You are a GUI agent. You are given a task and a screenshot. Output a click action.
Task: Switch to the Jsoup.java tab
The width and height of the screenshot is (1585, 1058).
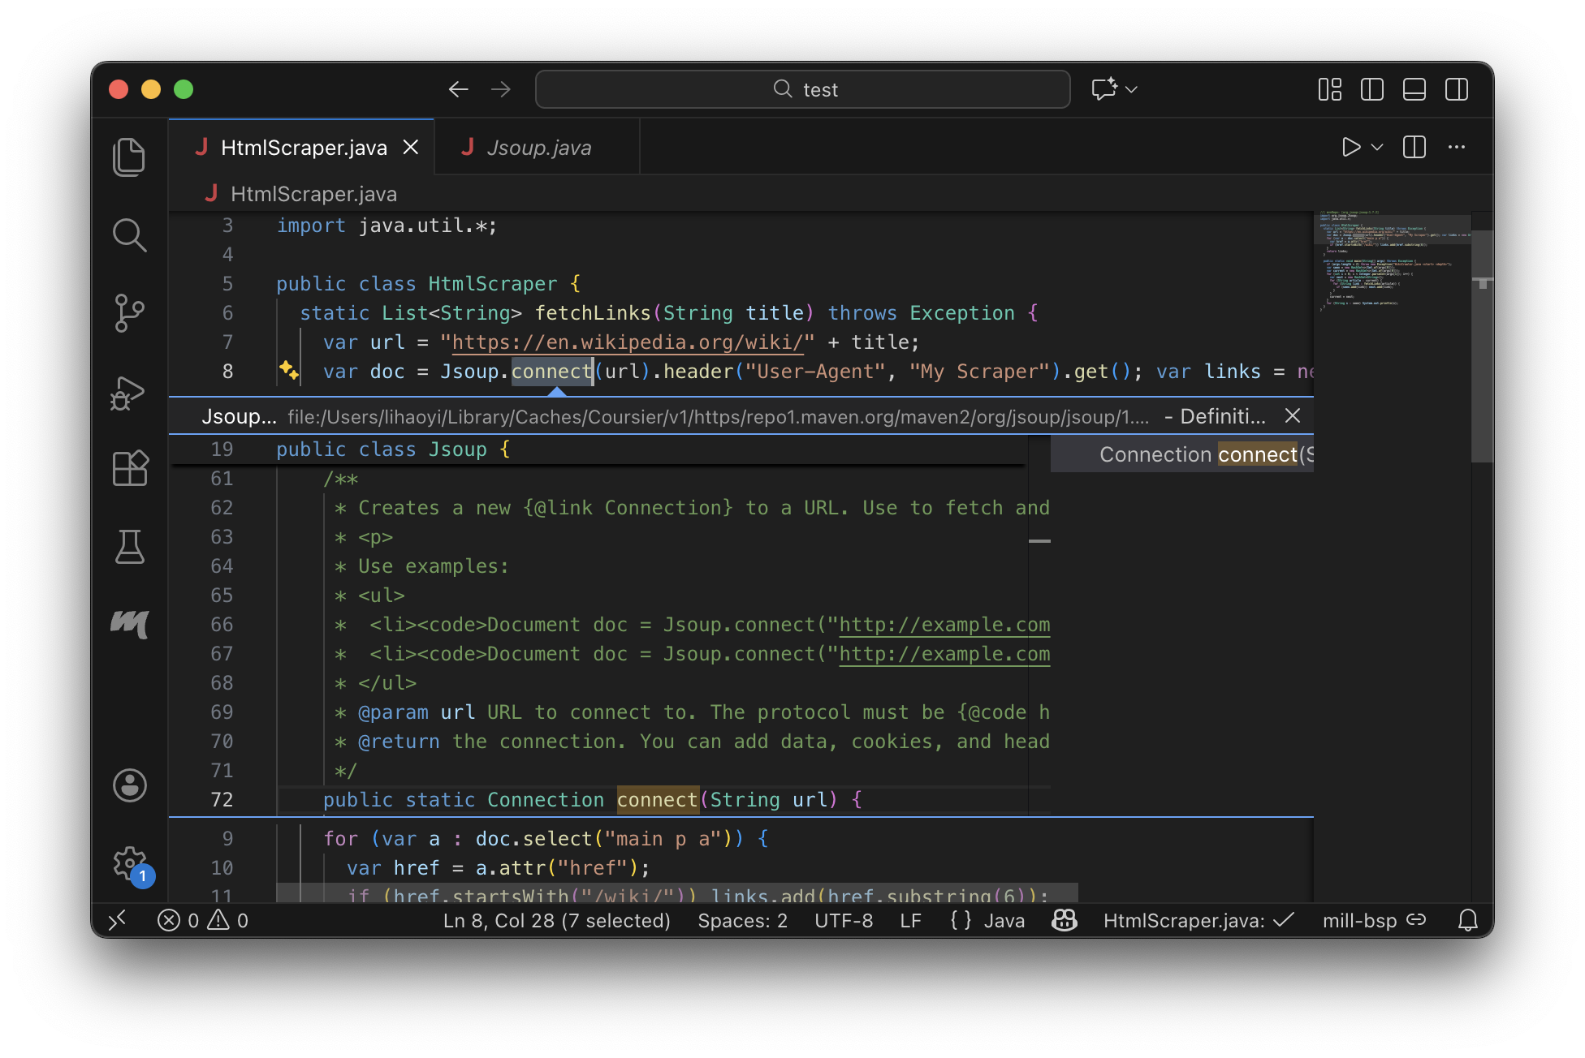point(539,147)
